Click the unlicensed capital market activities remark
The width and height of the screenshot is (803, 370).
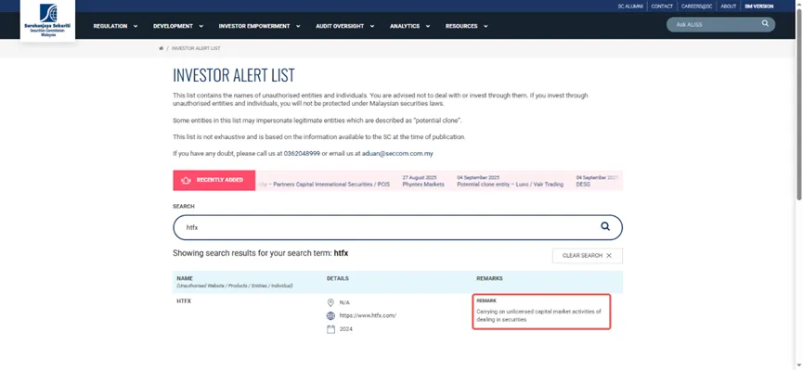click(538, 315)
